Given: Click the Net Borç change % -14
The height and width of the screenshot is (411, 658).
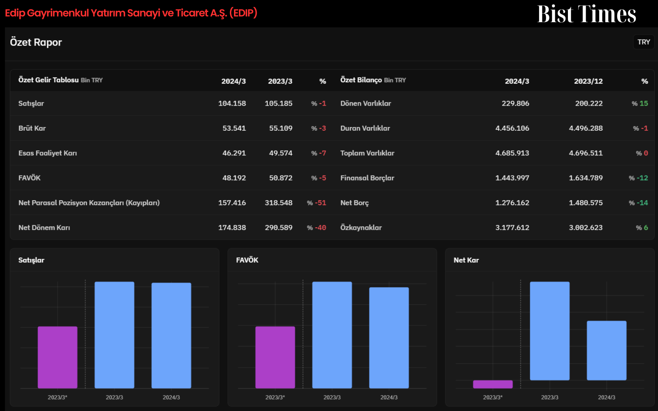Looking at the screenshot, I should click(x=638, y=203).
